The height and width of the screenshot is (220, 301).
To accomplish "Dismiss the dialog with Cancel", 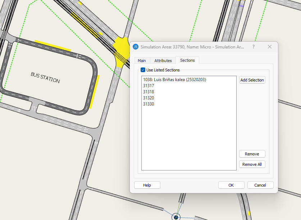I will point(260,185).
